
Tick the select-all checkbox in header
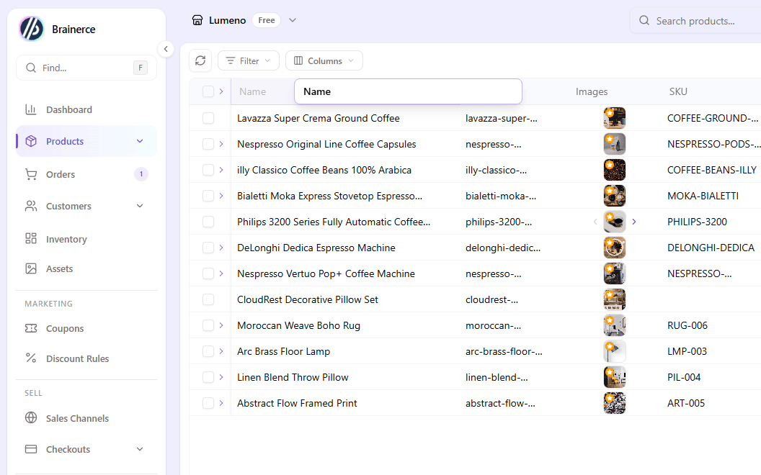point(208,91)
